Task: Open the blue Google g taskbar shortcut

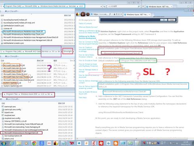Action: (x=42, y=143)
